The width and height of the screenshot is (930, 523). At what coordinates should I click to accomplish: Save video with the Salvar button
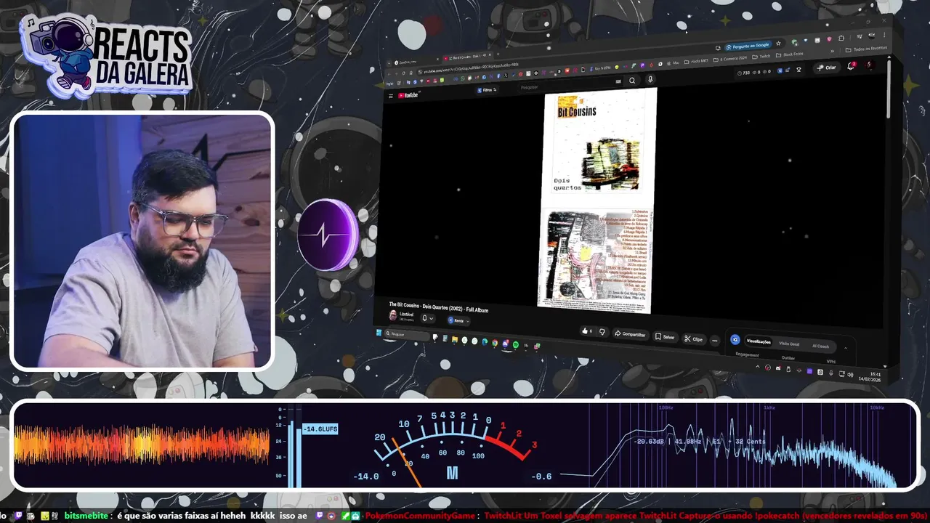(x=665, y=337)
